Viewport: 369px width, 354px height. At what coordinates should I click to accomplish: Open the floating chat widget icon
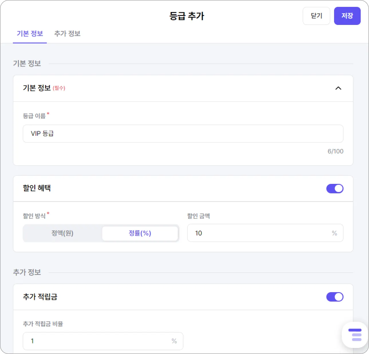coord(355,335)
